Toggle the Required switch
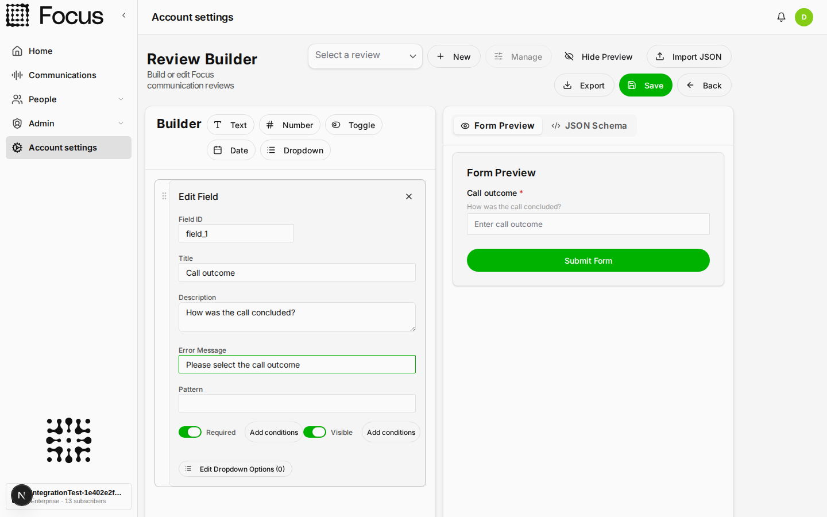 coord(190,432)
